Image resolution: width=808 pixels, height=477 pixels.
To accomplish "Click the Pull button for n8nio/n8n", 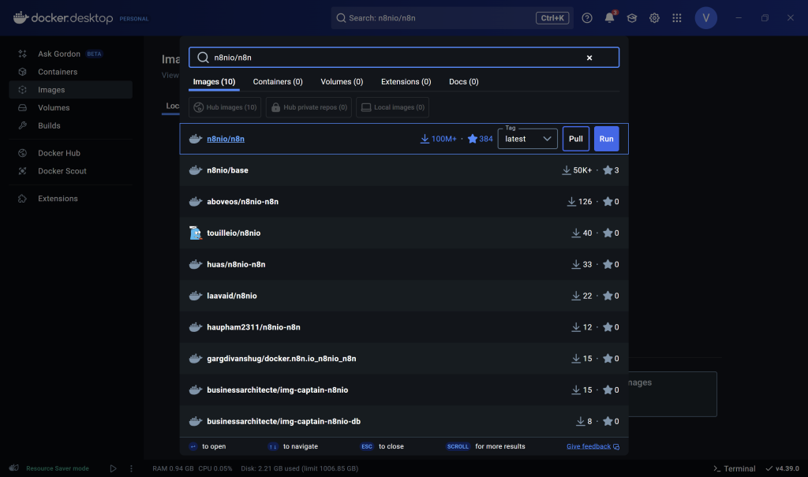I will tap(575, 139).
